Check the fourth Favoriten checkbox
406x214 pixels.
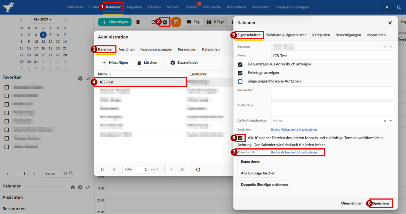7,113
